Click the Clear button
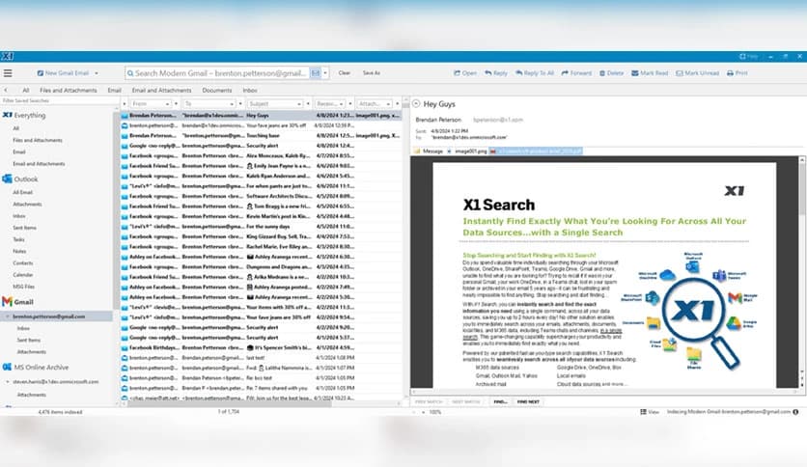Screen dimensions: 807x467 tap(345, 73)
